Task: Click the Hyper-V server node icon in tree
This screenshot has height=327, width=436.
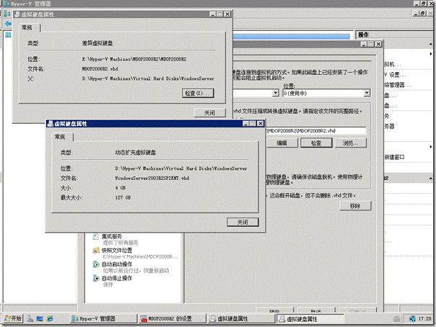Action: click(x=8, y=35)
